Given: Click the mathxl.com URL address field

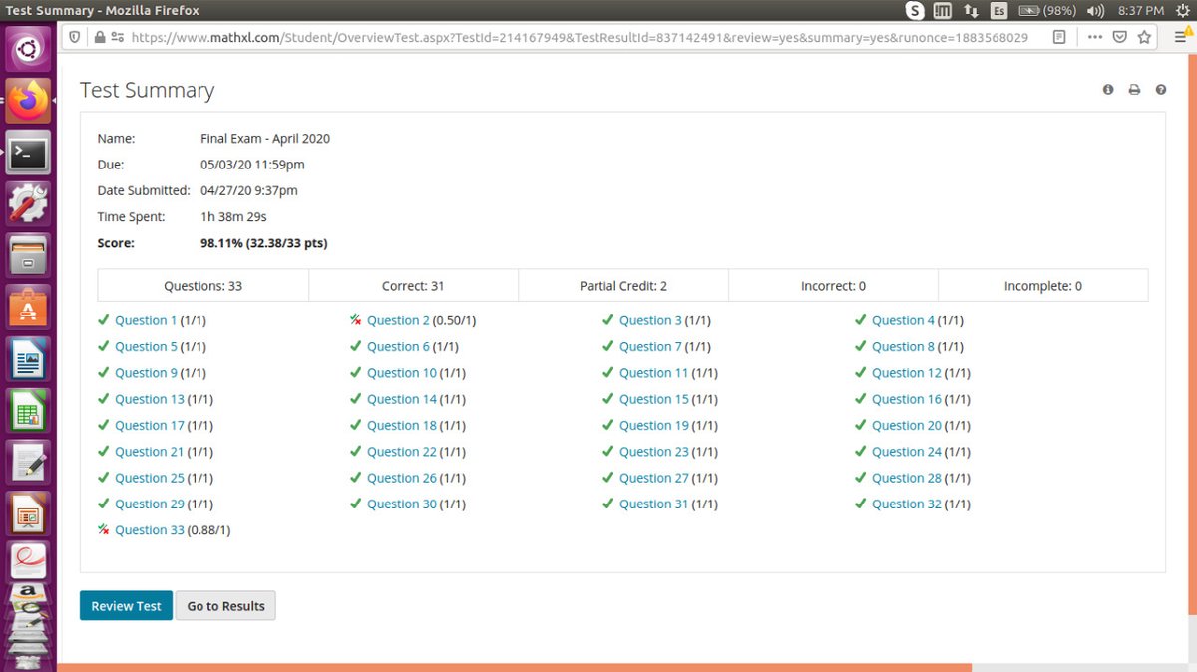Looking at the screenshot, I should point(579,37).
